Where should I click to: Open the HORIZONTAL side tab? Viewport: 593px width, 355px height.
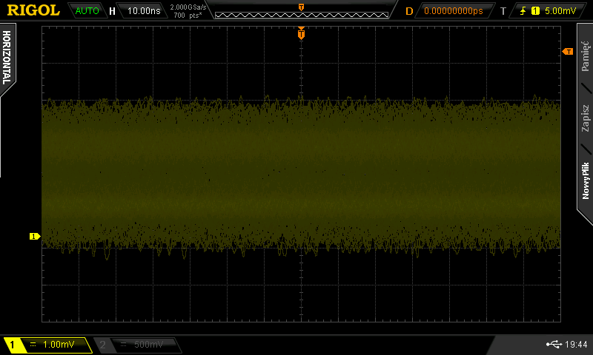(x=7, y=58)
